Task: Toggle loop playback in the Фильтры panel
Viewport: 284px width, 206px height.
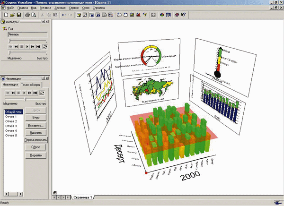Action: click(45, 47)
